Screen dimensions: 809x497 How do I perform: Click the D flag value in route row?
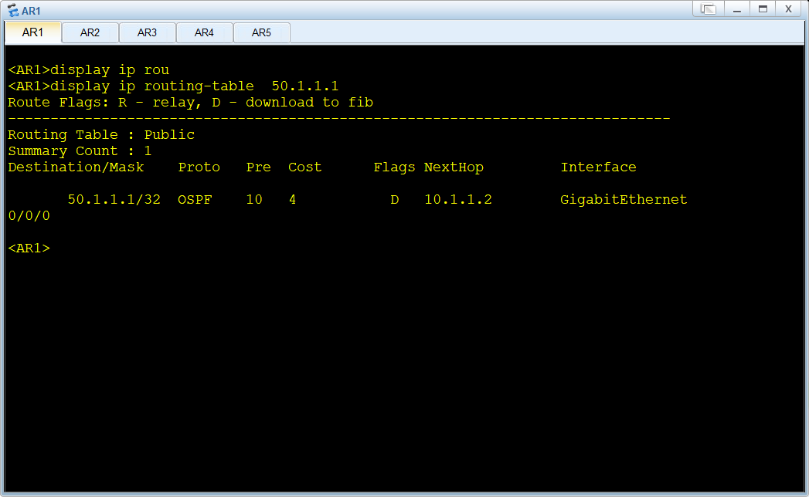(x=395, y=200)
